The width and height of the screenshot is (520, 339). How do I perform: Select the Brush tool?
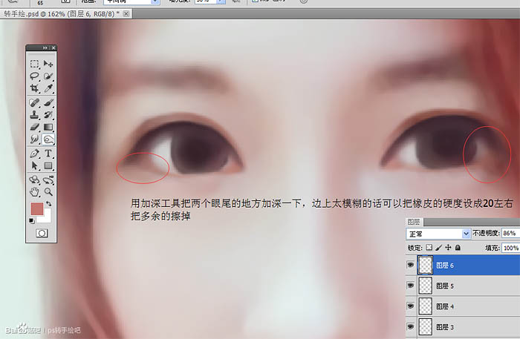click(x=48, y=102)
